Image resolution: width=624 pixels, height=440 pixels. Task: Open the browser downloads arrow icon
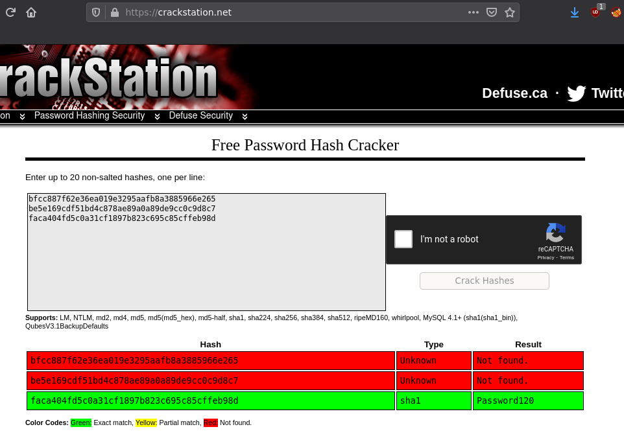tap(574, 12)
